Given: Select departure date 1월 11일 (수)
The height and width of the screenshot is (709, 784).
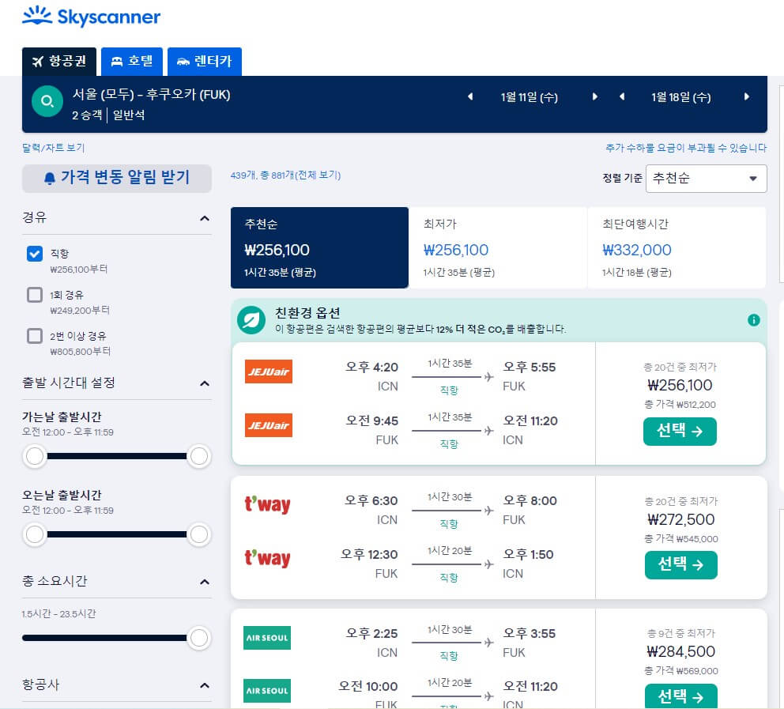Looking at the screenshot, I should pyautogui.click(x=529, y=97).
